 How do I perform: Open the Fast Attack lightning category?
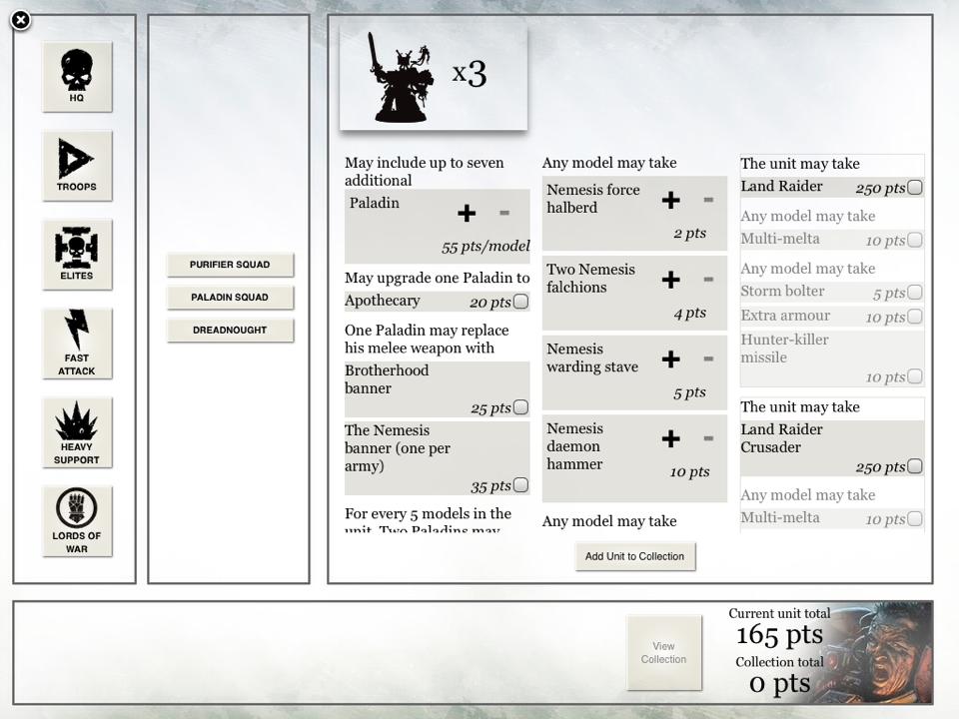coord(77,343)
